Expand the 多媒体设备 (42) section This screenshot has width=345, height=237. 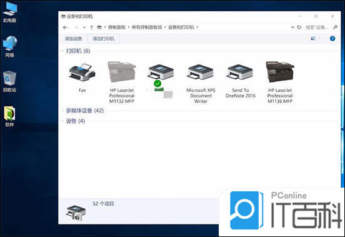tap(62, 111)
